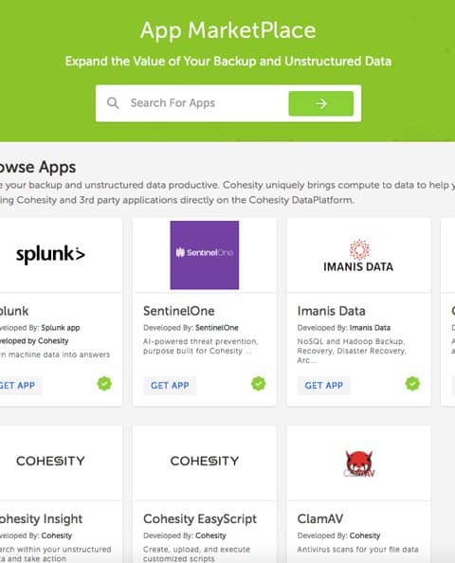Click the App MarketPlace heading

click(228, 30)
